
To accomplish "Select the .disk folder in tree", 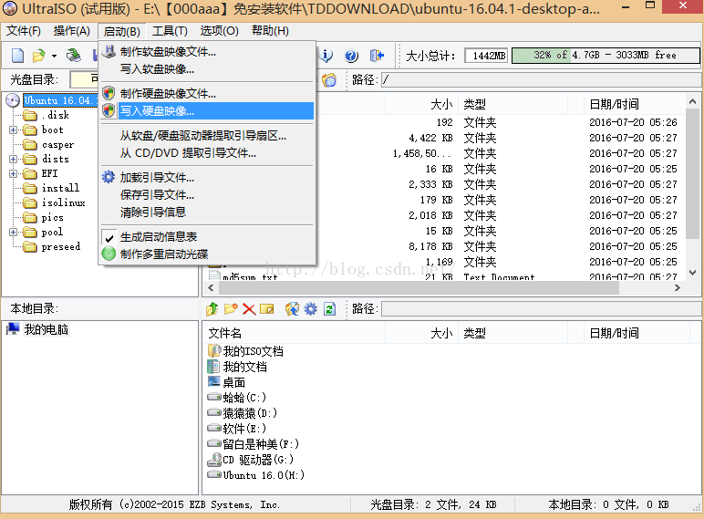I will click(56, 115).
